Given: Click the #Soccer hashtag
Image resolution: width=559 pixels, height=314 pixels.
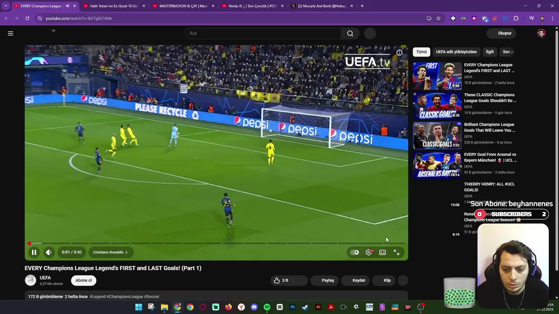Looking at the screenshot, I should (x=152, y=297).
